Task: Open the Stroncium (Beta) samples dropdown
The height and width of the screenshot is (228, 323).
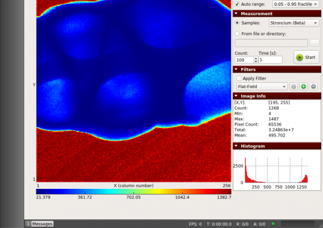Action: coord(294,23)
